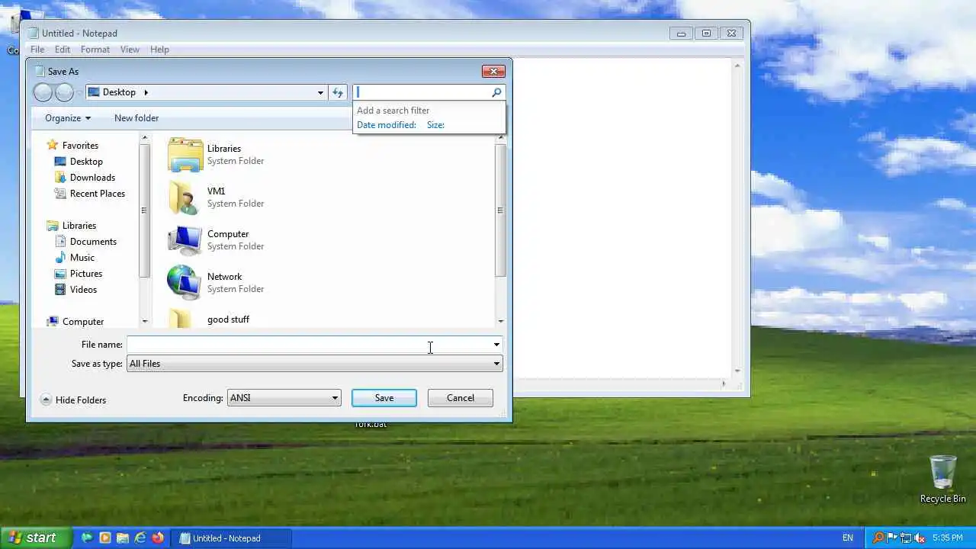Close the Save As dialog
This screenshot has width=976, height=549.
pos(493,71)
